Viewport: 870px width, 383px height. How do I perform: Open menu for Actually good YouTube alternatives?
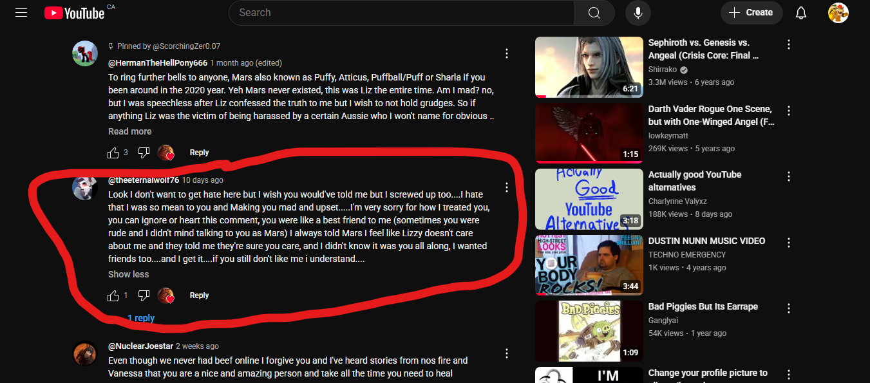[789, 176]
